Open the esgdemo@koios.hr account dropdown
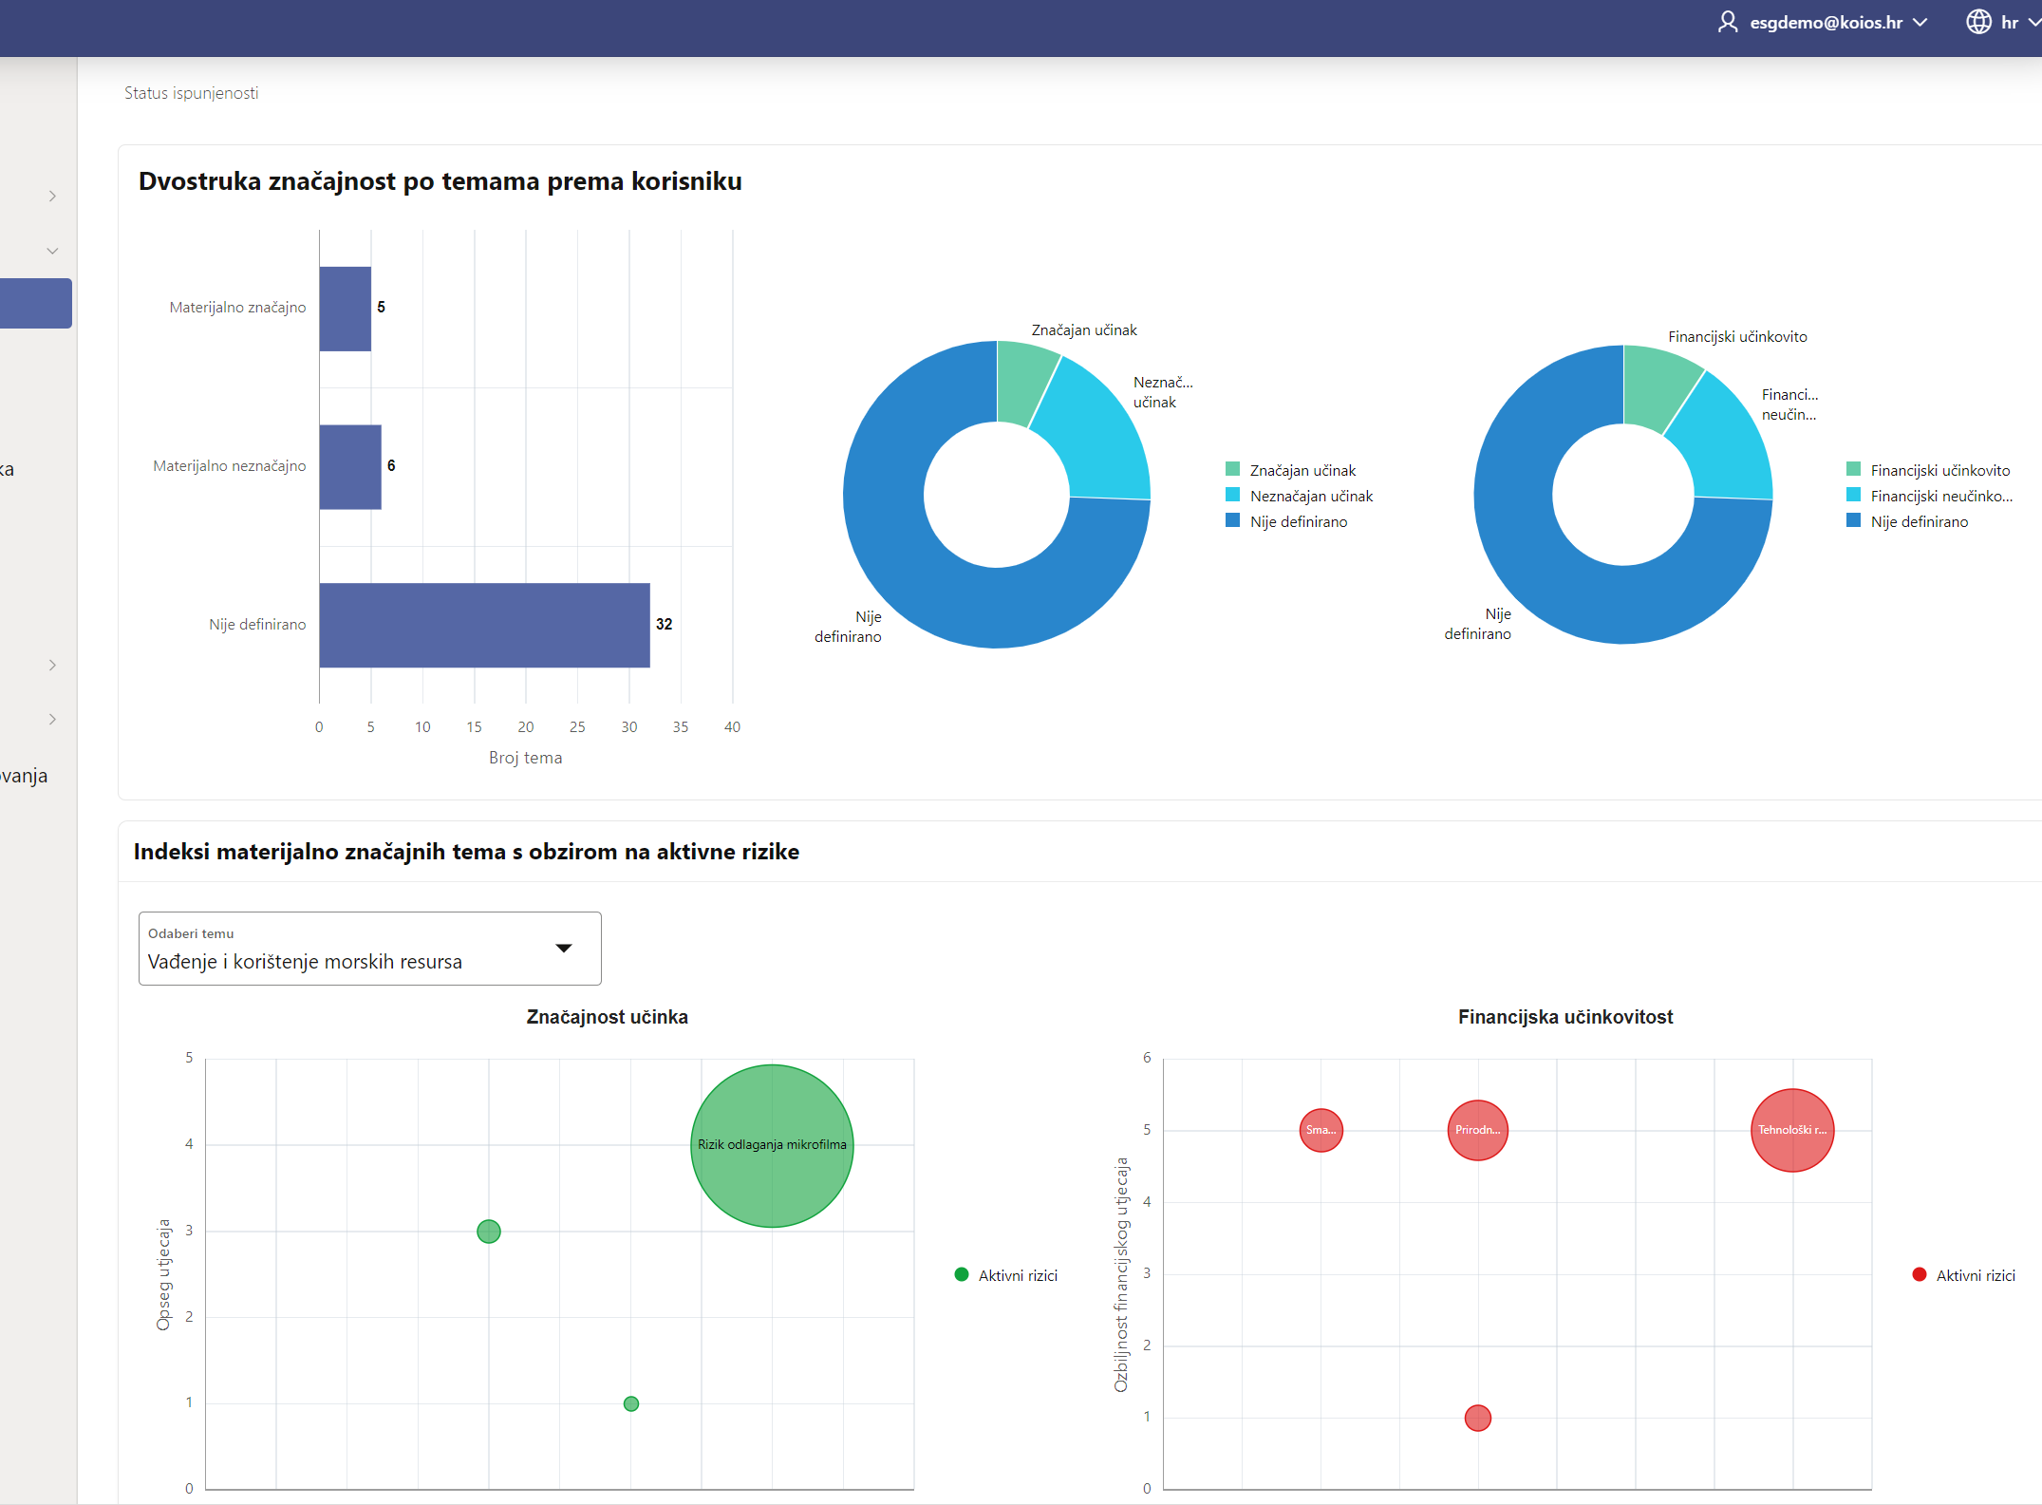This screenshot has width=2042, height=1505. [1826, 22]
